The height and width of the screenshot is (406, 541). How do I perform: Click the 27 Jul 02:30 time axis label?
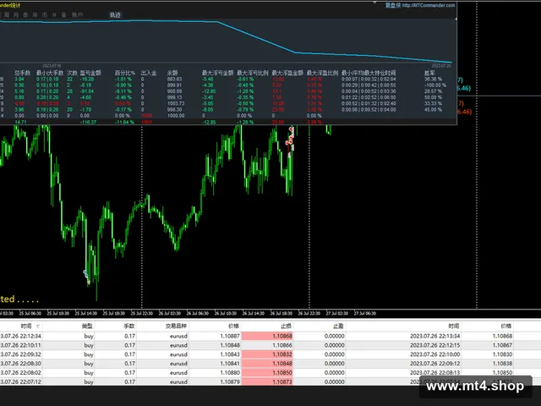(x=337, y=314)
